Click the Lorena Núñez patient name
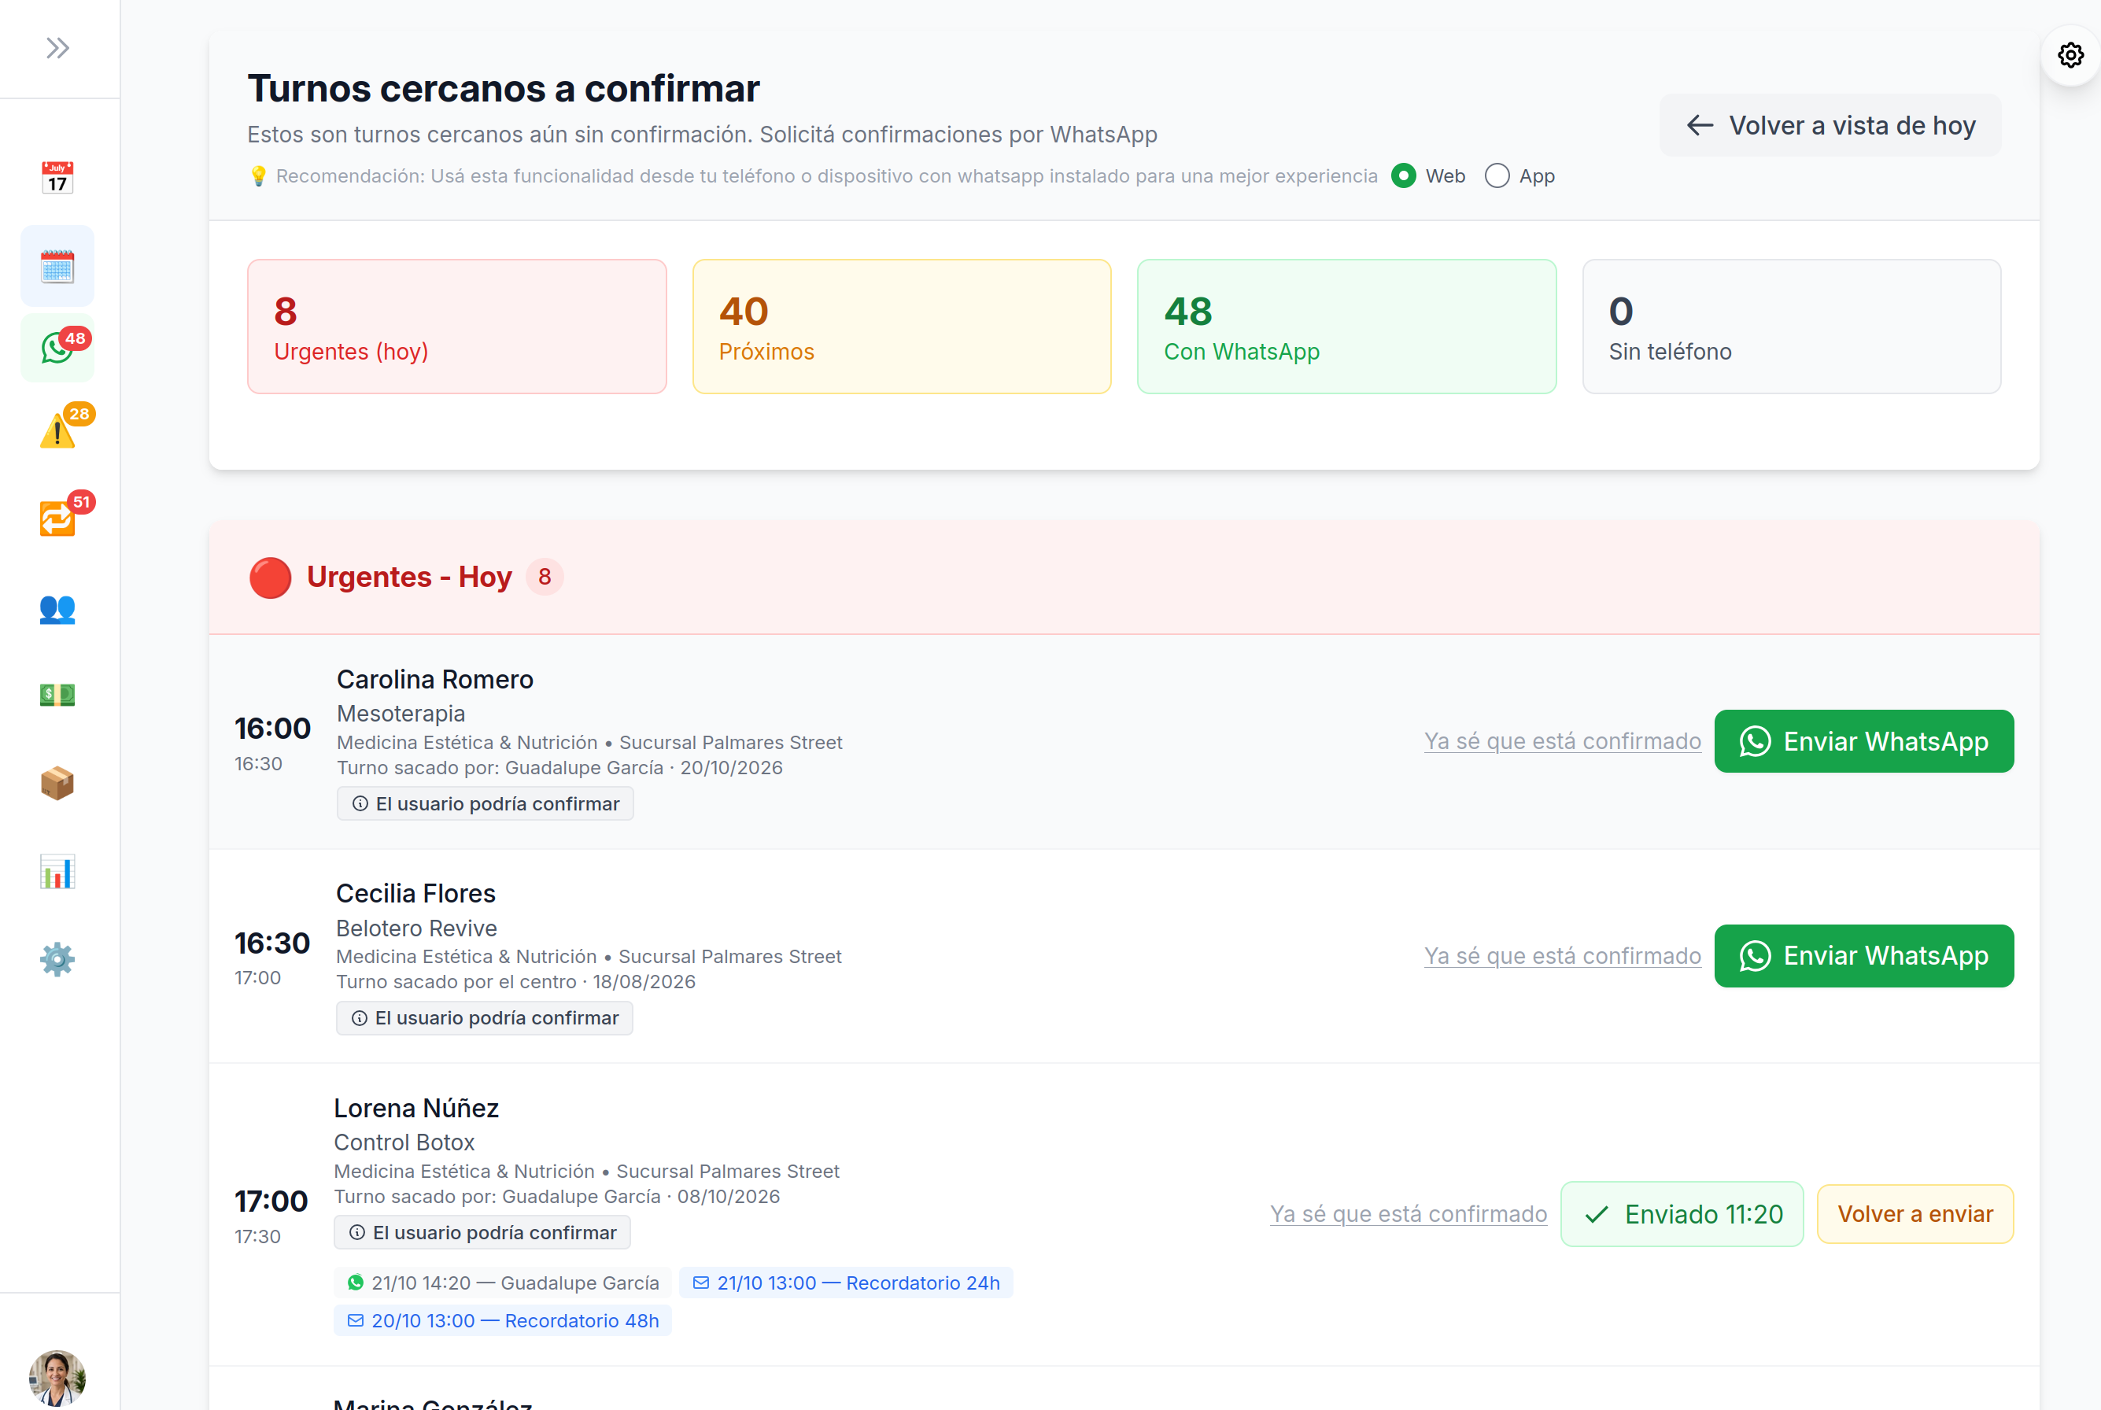Viewport: 2101px width, 1410px height. (416, 1108)
